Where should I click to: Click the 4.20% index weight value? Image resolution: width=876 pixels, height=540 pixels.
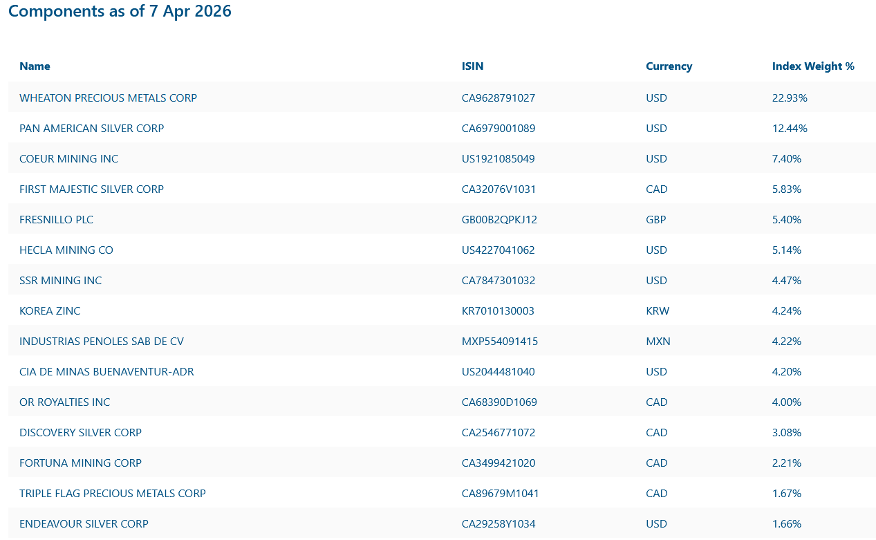(787, 372)
